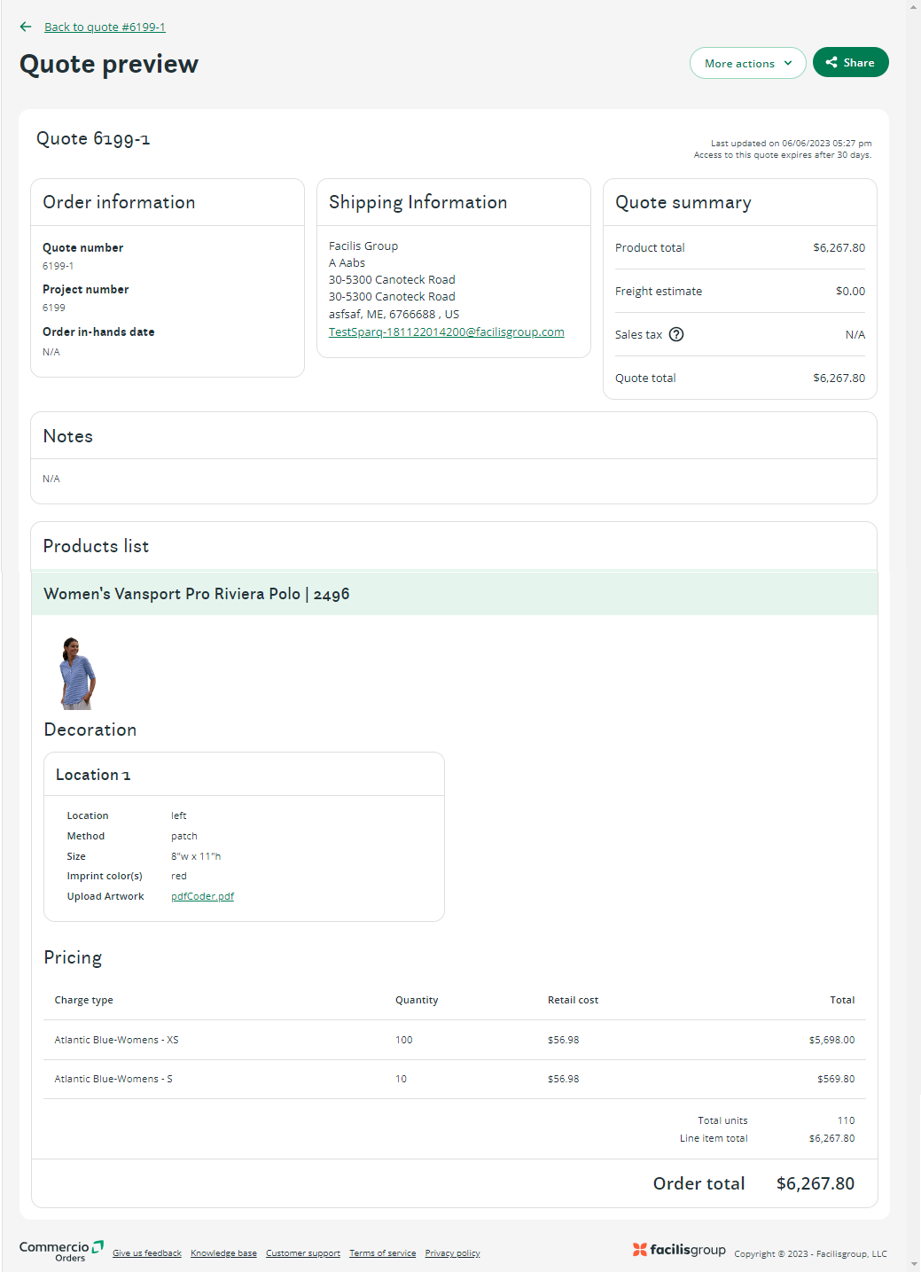Open Back to quote #6199-1 link
Image resolution: width=921 pixels, height=1272 pixels.
pyautogui.click(x=105, y=27)
